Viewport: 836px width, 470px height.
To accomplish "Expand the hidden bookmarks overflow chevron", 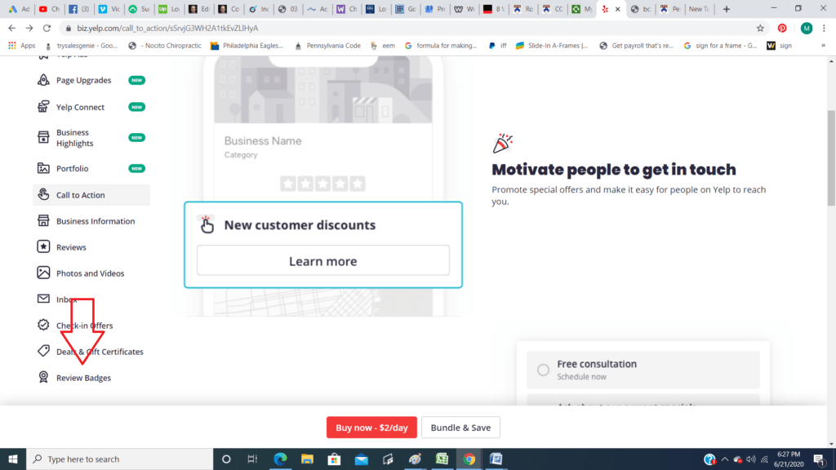I will coord(823,46).
